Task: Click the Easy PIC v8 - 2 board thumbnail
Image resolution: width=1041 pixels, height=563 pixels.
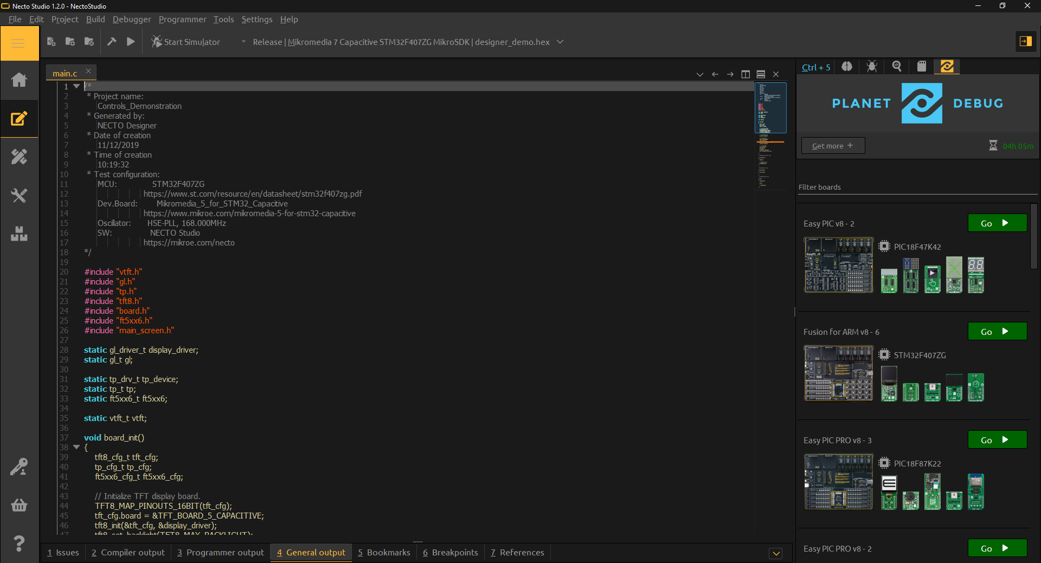Action: tap(838, 265)
